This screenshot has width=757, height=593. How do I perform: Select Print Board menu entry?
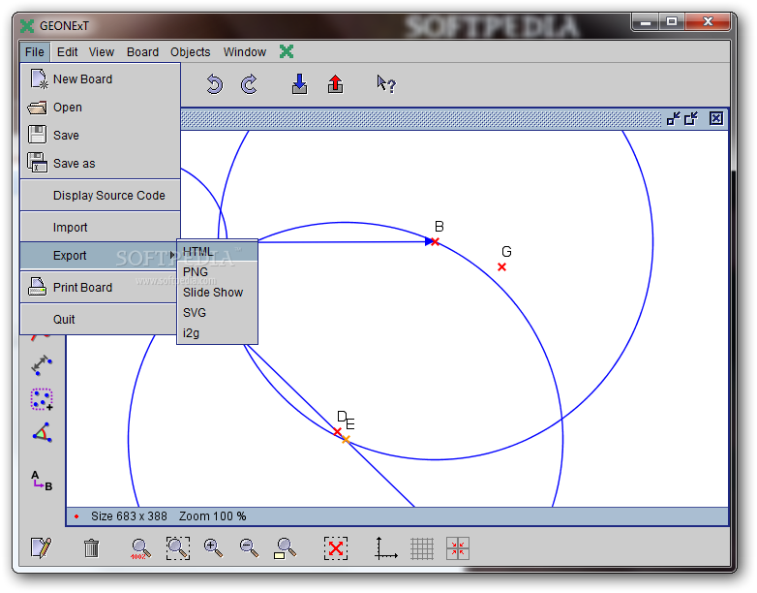(100, 287)
